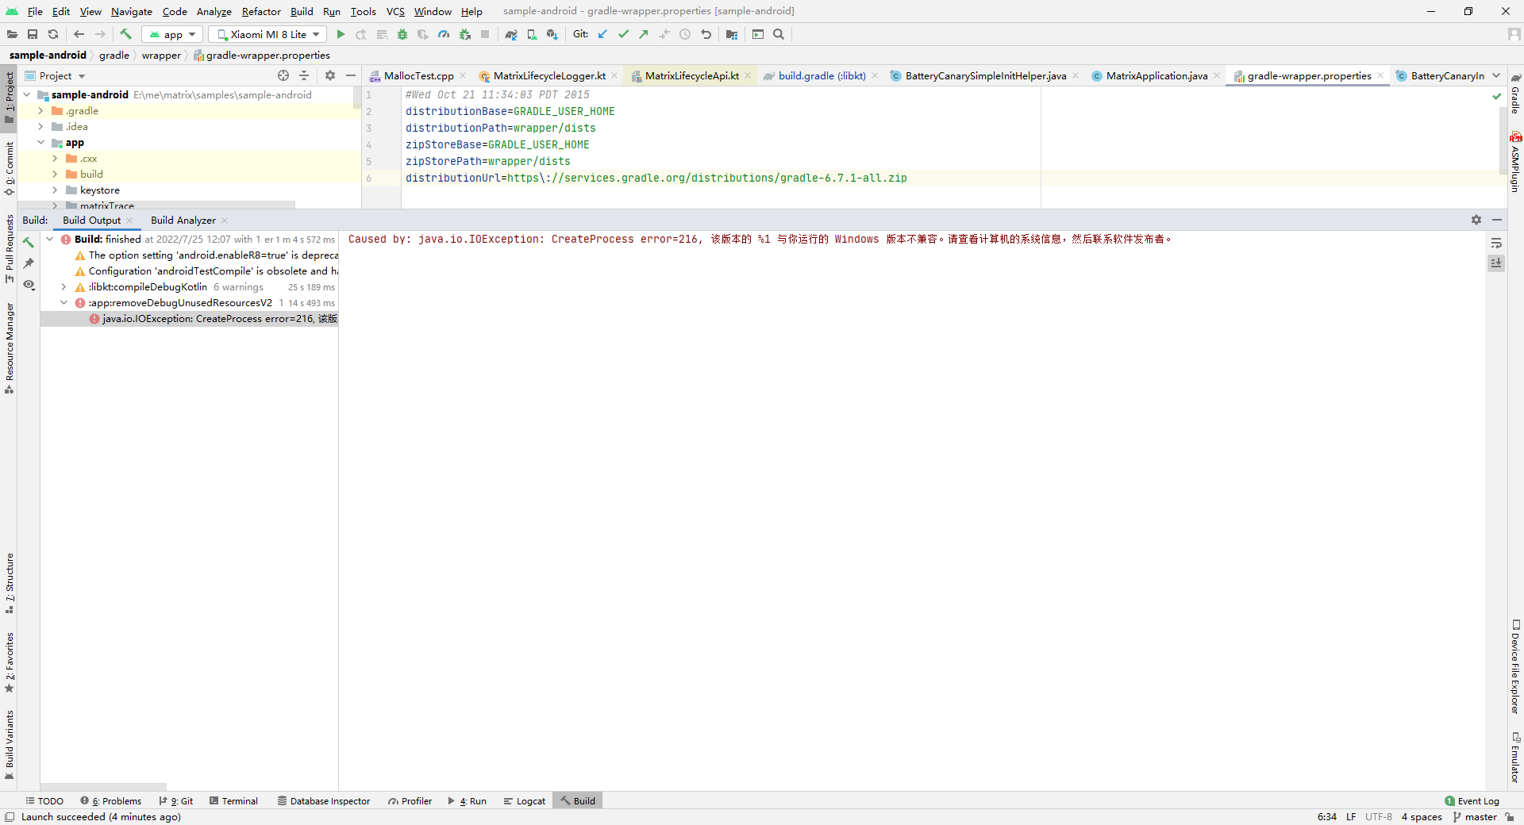Click wrapper breadcrumb in navigation bar
The image size is (1524, 825).
161,56
